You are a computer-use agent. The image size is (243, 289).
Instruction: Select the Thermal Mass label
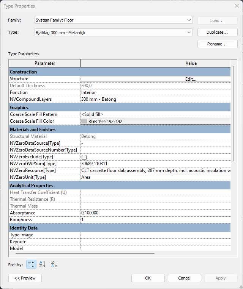pos(24,206)
